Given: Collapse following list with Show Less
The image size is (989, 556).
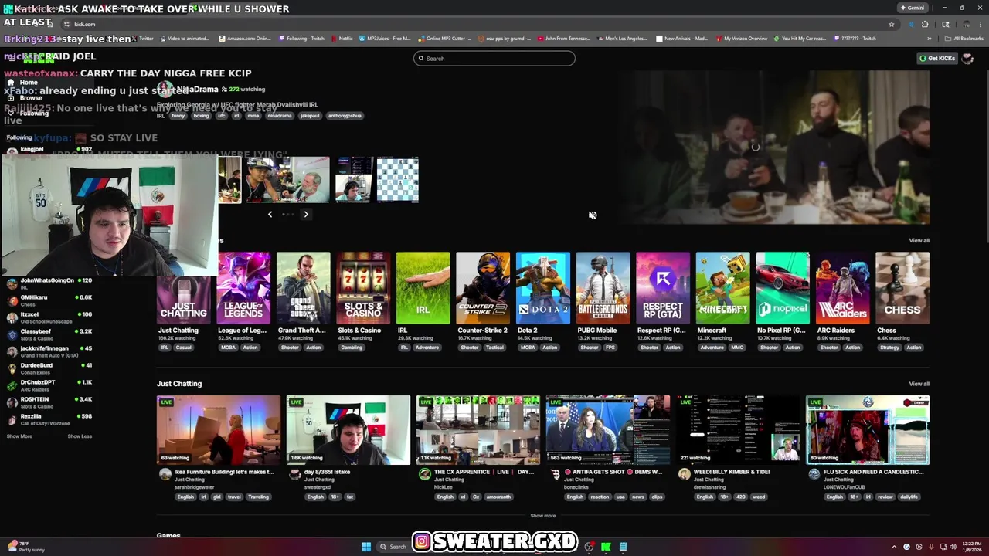Looking at the screenshot, I should point(80,436).
